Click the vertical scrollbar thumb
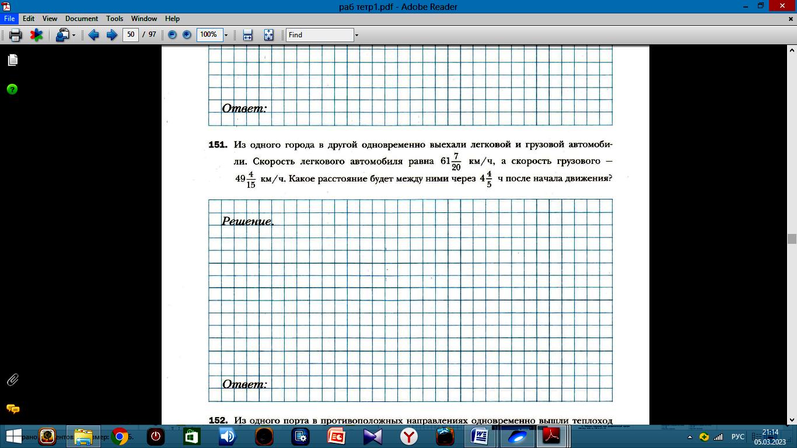This screenshot has height=448, width=797. [792, 239]
